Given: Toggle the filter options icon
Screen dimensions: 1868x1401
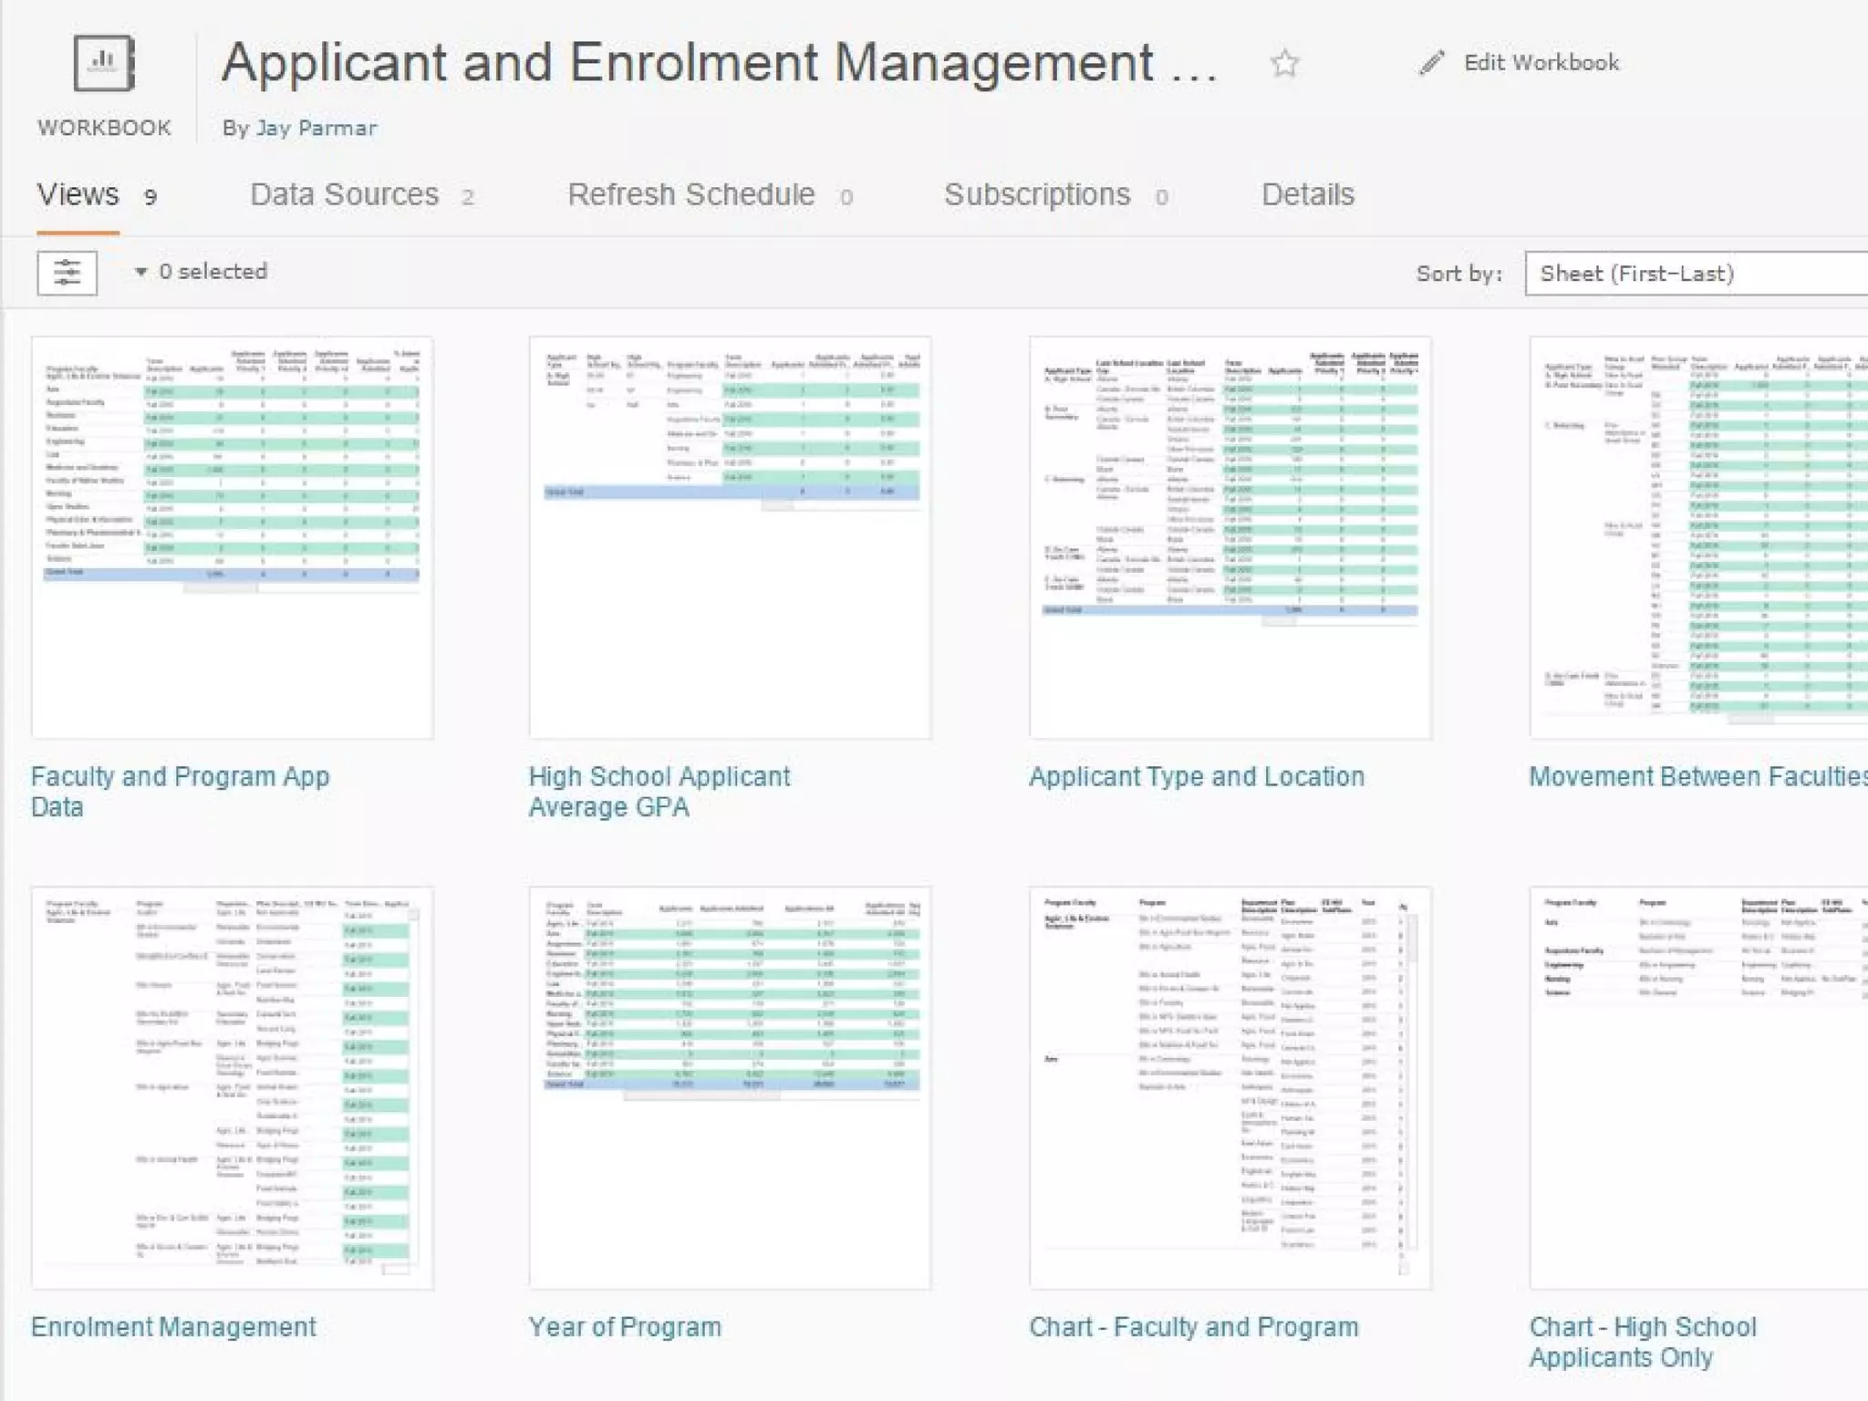Looking at the screenshot, I should click(67, 273).
